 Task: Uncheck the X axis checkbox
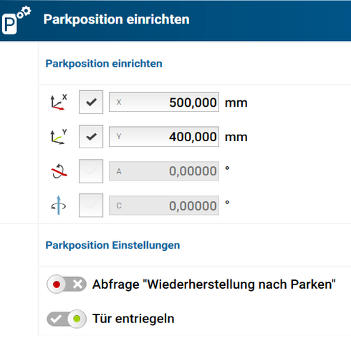(x=91, y=102)
